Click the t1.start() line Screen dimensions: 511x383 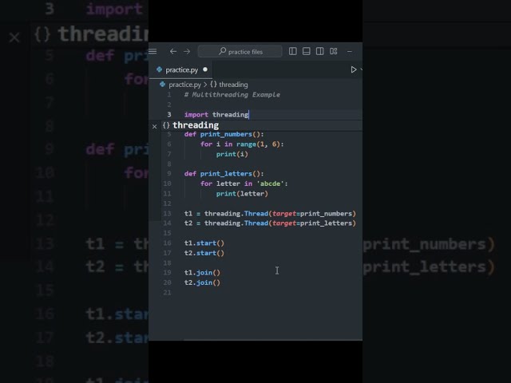(x=204, y=243)
